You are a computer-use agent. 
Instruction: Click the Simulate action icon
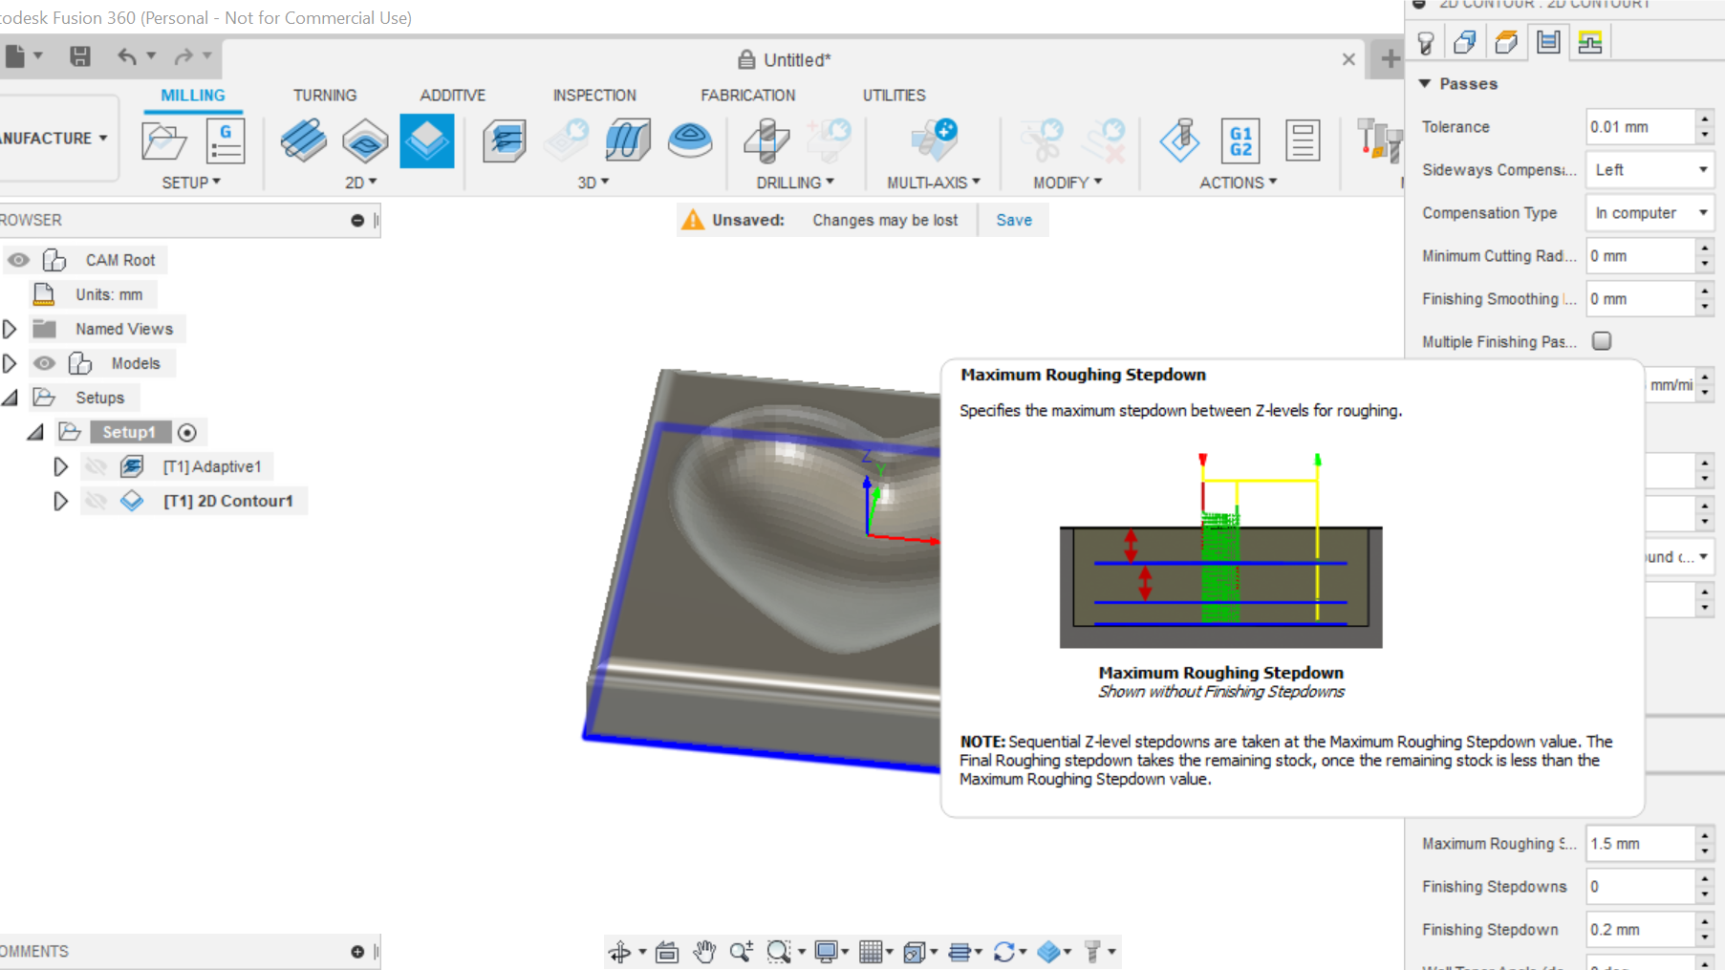(x=1179, y=140)
